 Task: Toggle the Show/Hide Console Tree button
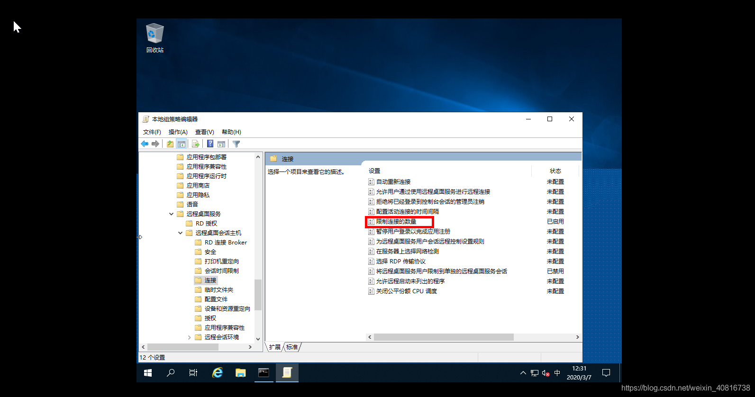point(181,144)
